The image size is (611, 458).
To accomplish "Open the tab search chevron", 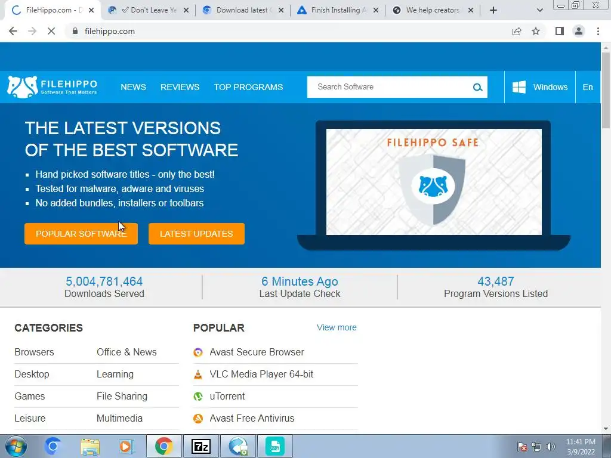I will 539,10.
